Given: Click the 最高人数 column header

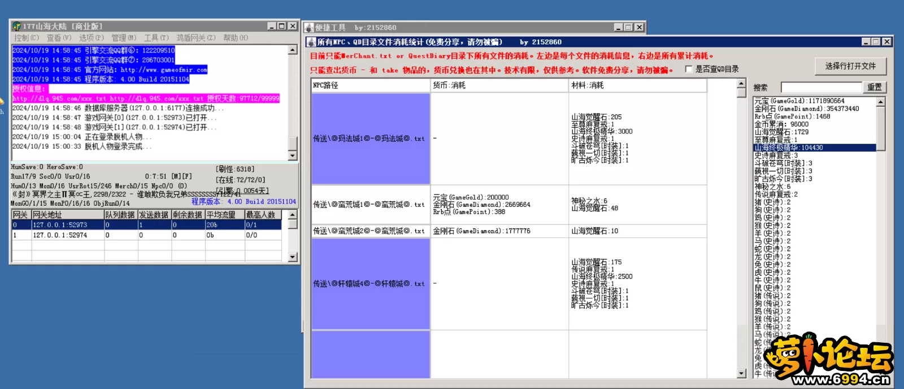Looking at the screenshot, I should coord(263,215).
